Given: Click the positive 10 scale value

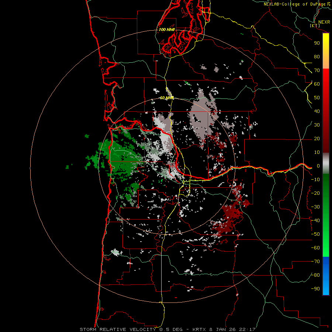Looking at the screenshot, I should tap(317, 152).
